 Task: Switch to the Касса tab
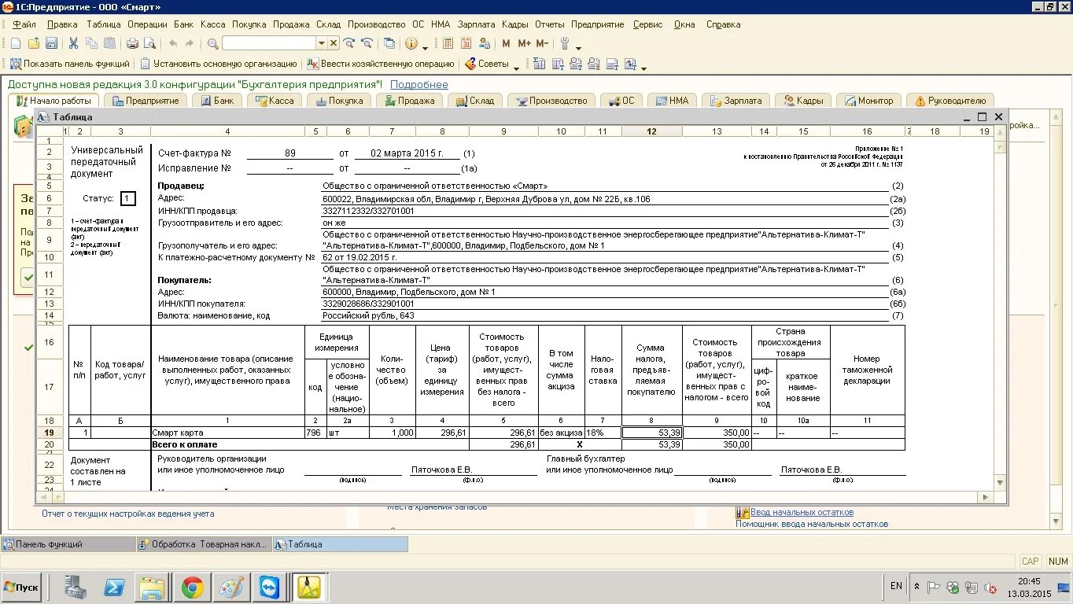pyautogui.click(x=273, y=101)
